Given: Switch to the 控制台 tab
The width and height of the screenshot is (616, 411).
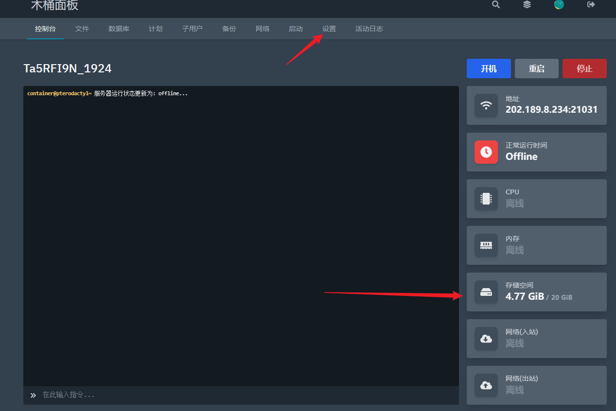Looking at the screenshot, I should click(x=45, y=29).
